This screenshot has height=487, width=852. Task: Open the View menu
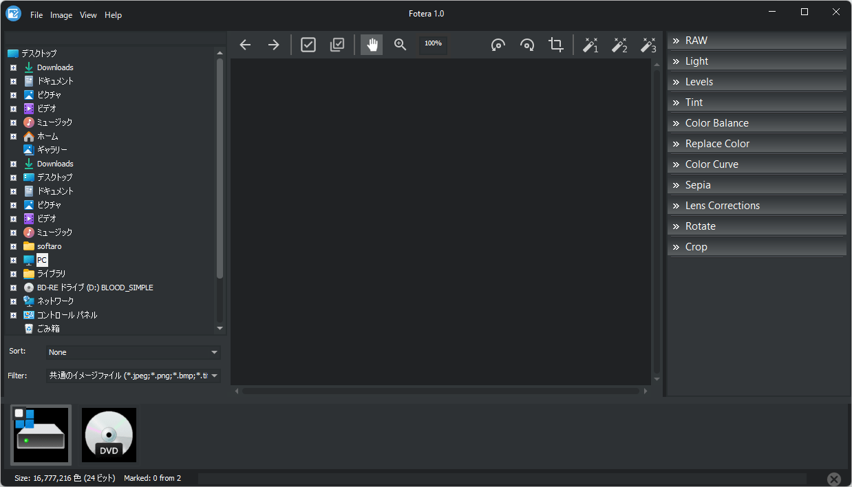coord(88,15)
